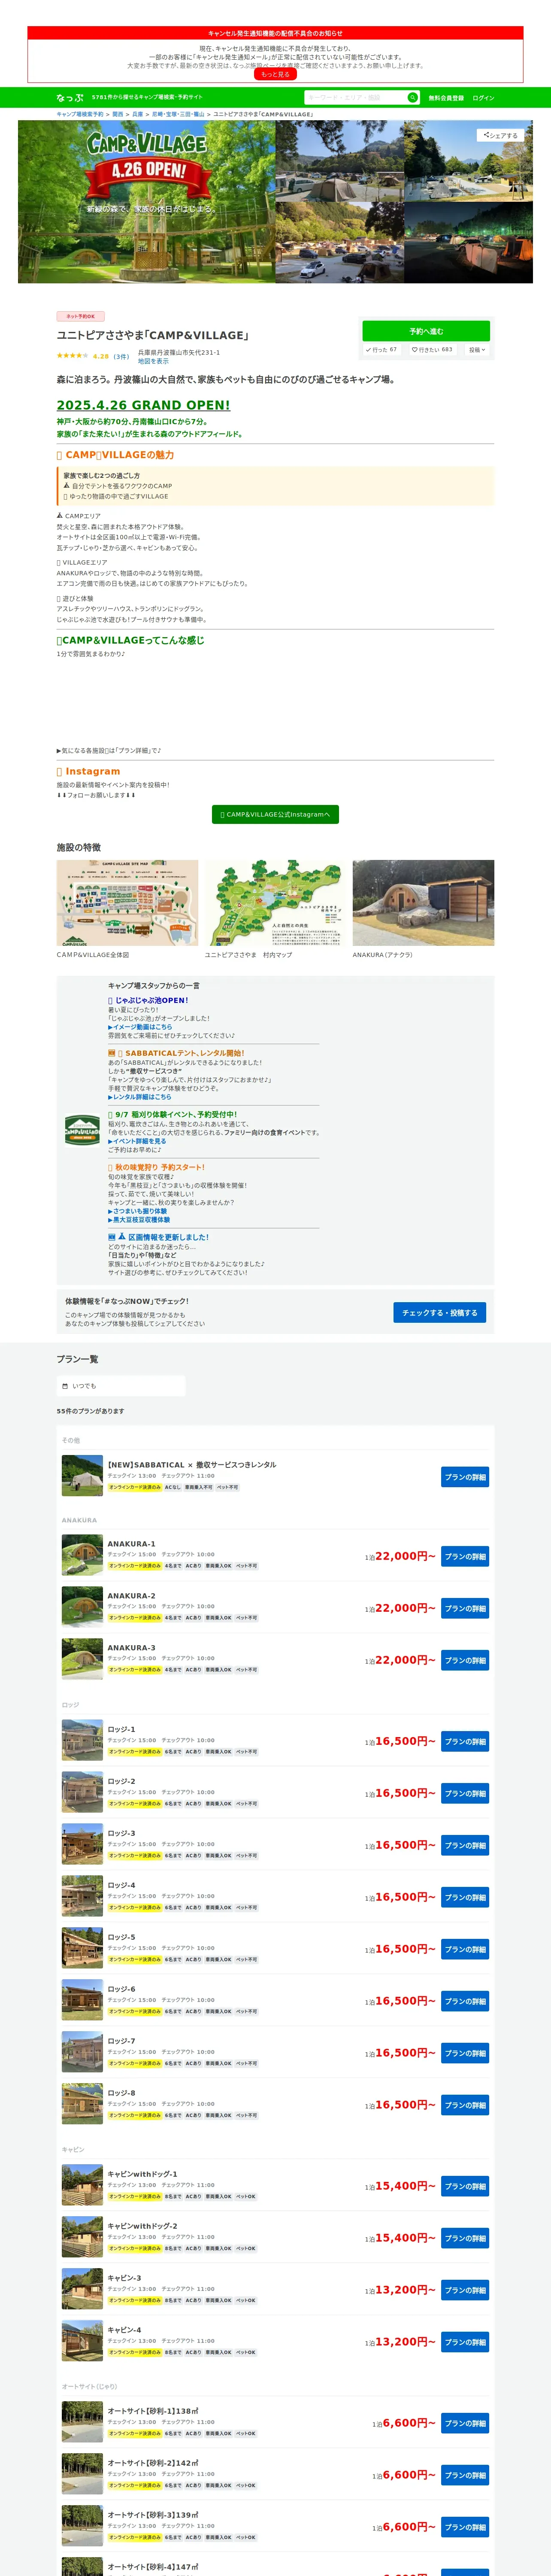Click プランの詳細 for オートサイト[砂利-1]138㎡
The height and width of the screenshot is (2576, 551).
[465, 2423]
